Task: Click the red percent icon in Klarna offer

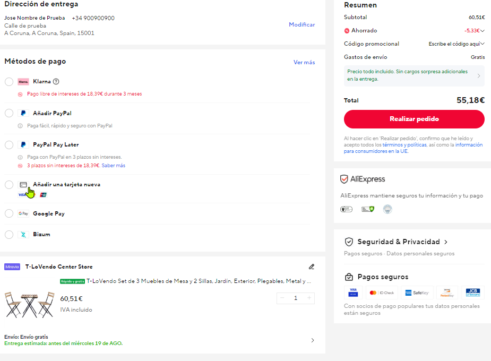Action: pos(20,94)
